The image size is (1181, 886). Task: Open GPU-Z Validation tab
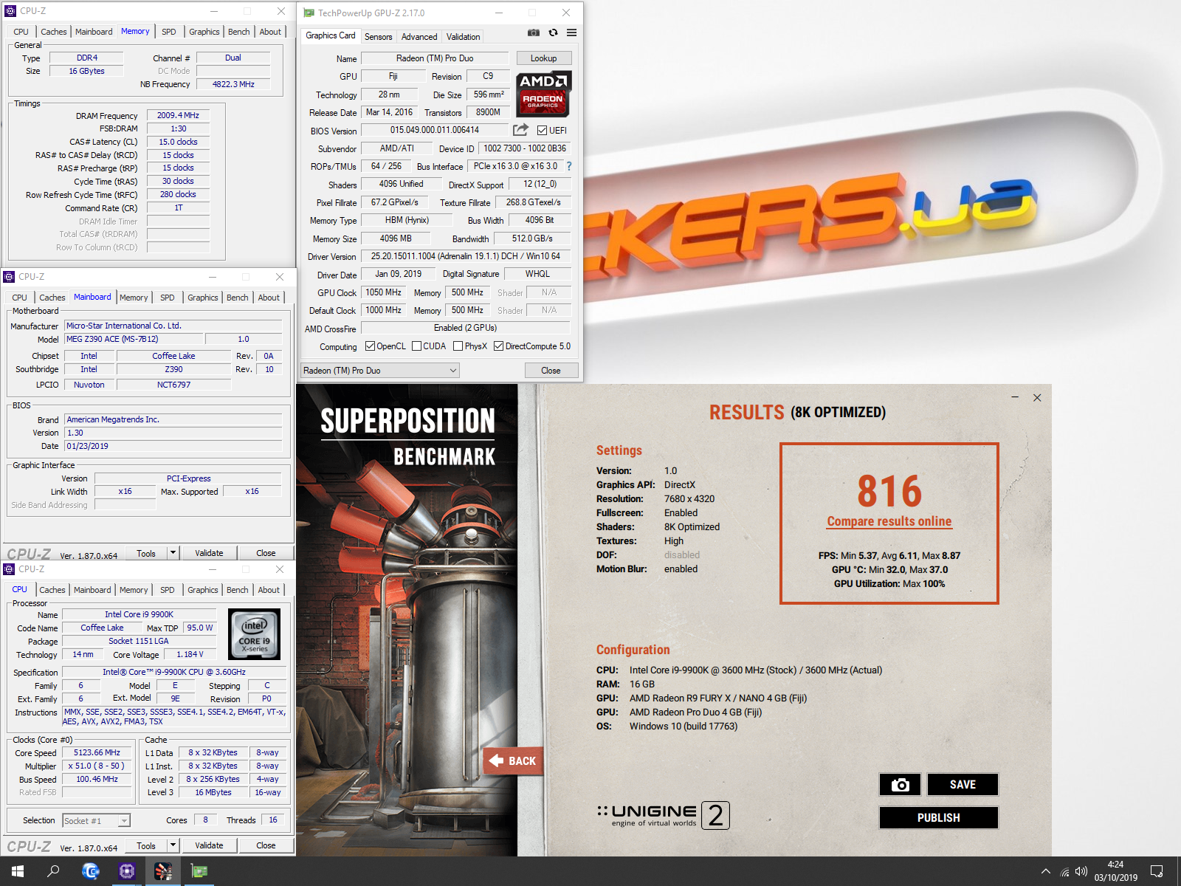[463, 37]
